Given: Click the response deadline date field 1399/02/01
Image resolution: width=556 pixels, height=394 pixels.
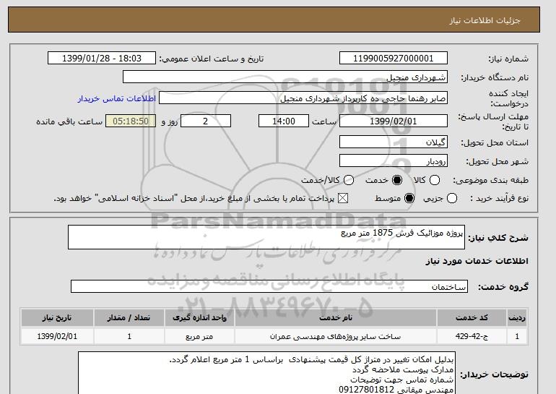Looking at the screenshot, I should click(394, 121).
